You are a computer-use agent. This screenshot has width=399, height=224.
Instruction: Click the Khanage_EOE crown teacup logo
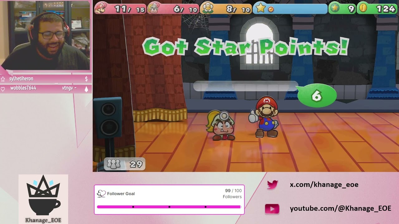point(43,195)
